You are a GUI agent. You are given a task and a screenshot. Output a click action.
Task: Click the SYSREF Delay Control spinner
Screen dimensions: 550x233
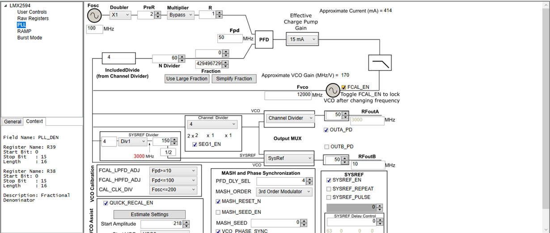coord(355,222)
